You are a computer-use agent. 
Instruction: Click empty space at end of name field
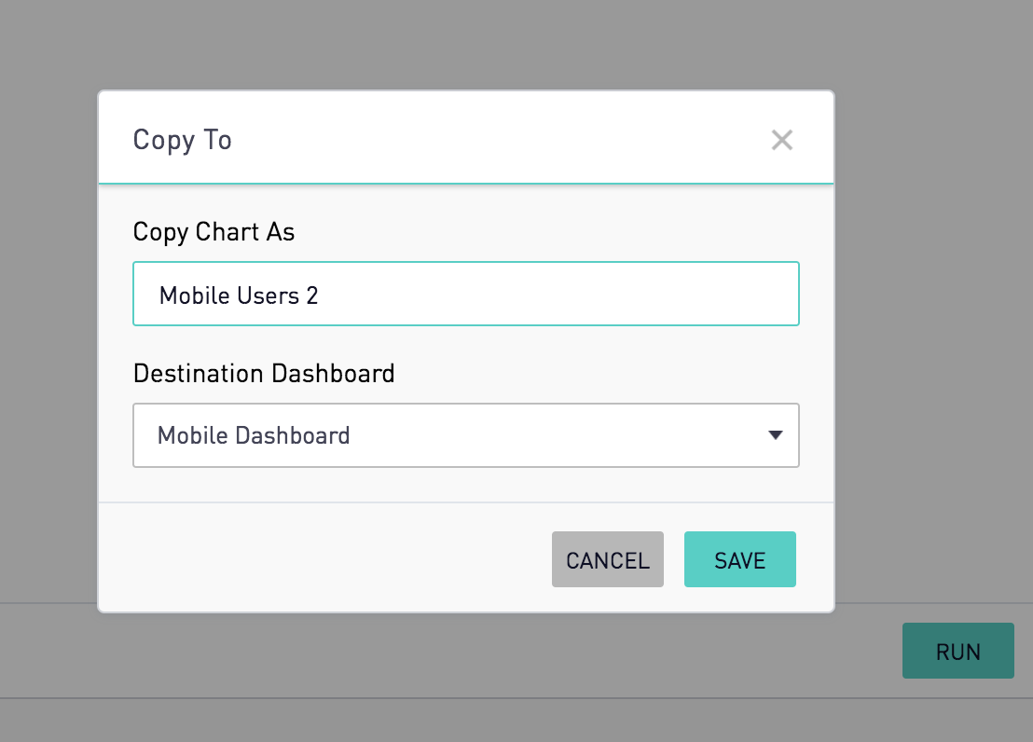click(653, 295)
